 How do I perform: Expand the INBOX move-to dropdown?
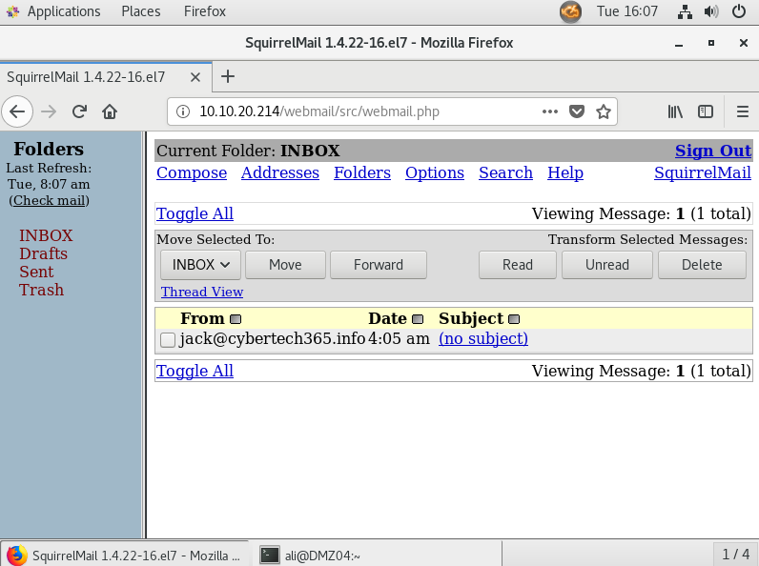tap(200, 265)
